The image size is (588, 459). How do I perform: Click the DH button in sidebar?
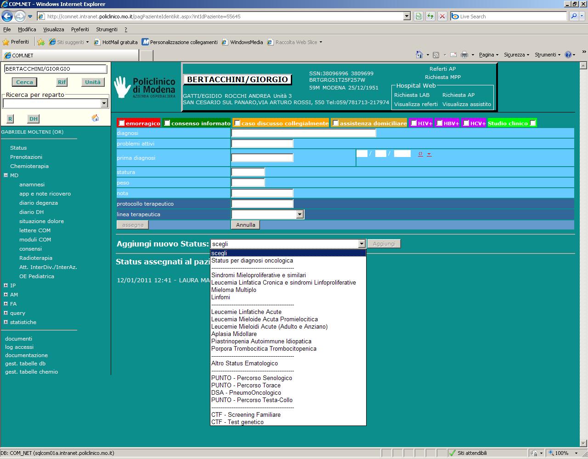pyautogui.click(x=34, y=119)
